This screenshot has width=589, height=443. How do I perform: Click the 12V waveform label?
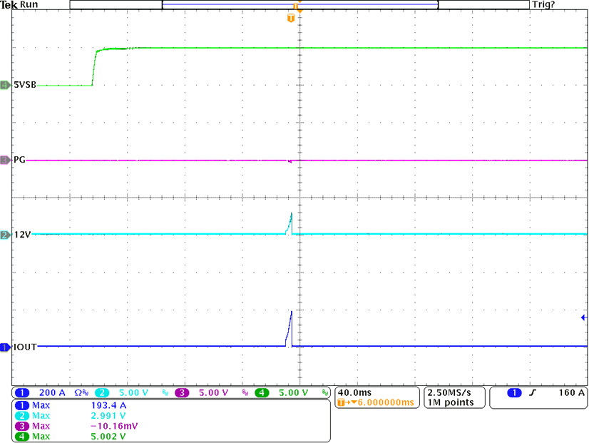23,235
